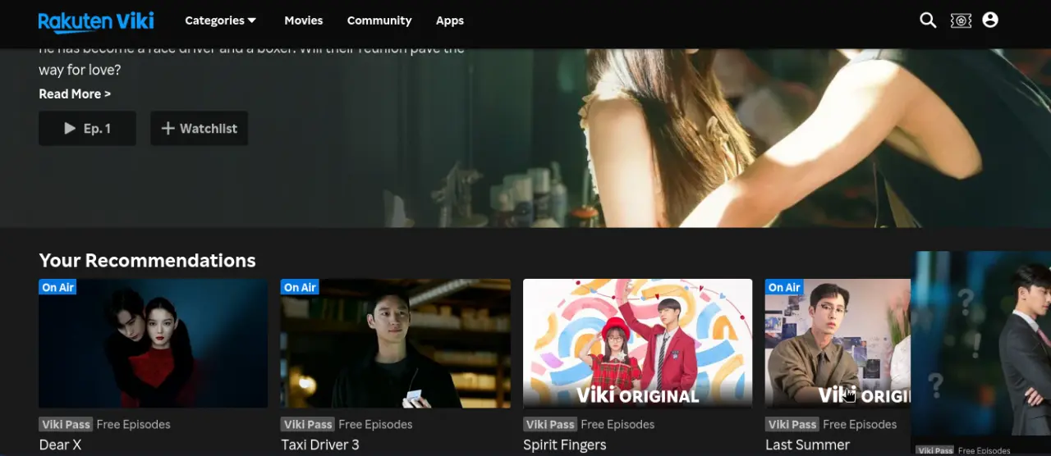This screenshot has width=1051, height=456.
Task: Click the Spirit Fingers title
Action: (565, 445)
